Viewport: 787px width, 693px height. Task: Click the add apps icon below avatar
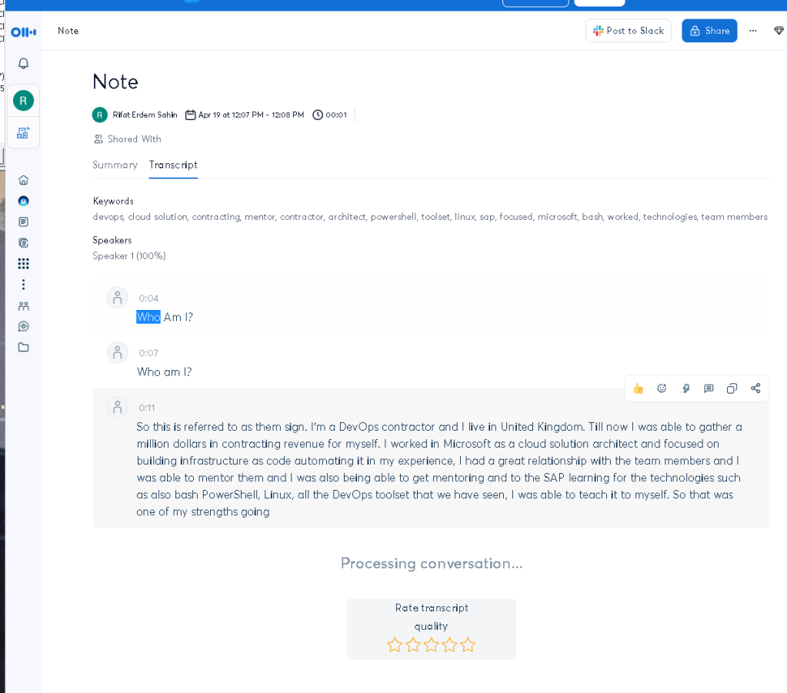(24, 132)
